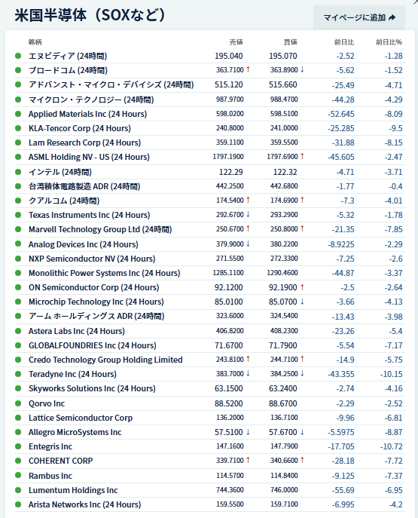
Task: Open ブロードコム (24時間) instrument
Action: pyautogui.click(x=68, y=70)
